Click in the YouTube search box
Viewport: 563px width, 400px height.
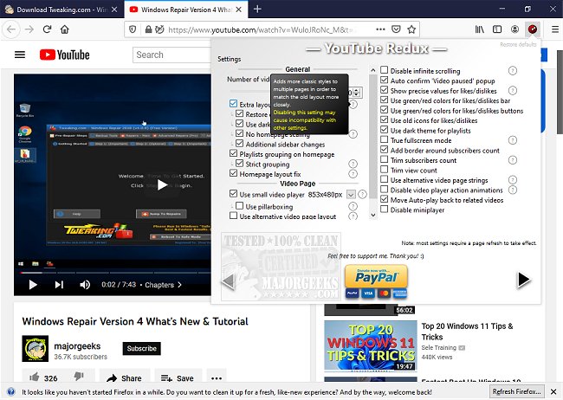[x=172, y=55]
